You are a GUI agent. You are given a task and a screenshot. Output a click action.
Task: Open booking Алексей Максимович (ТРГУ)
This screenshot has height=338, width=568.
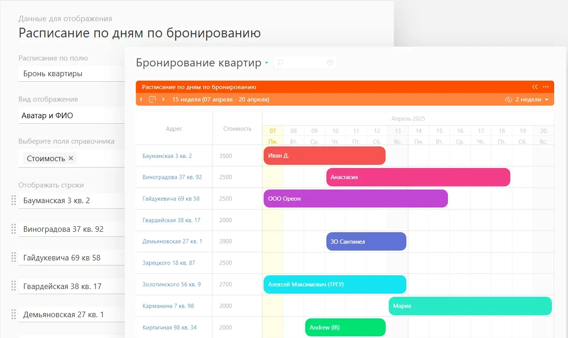[335, 284]
